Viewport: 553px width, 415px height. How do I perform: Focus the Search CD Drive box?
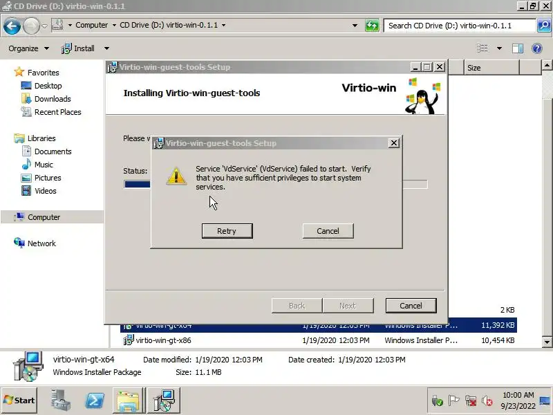coord(459,26)
